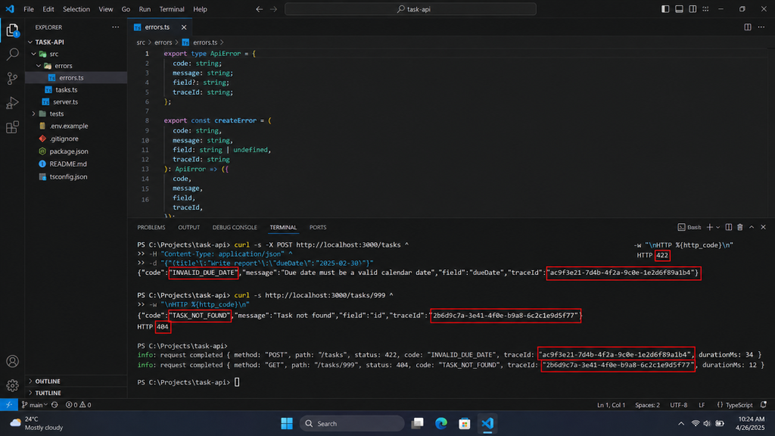
Task: Kill the terminal with trash icon
Action: click(x=740, y=227)
